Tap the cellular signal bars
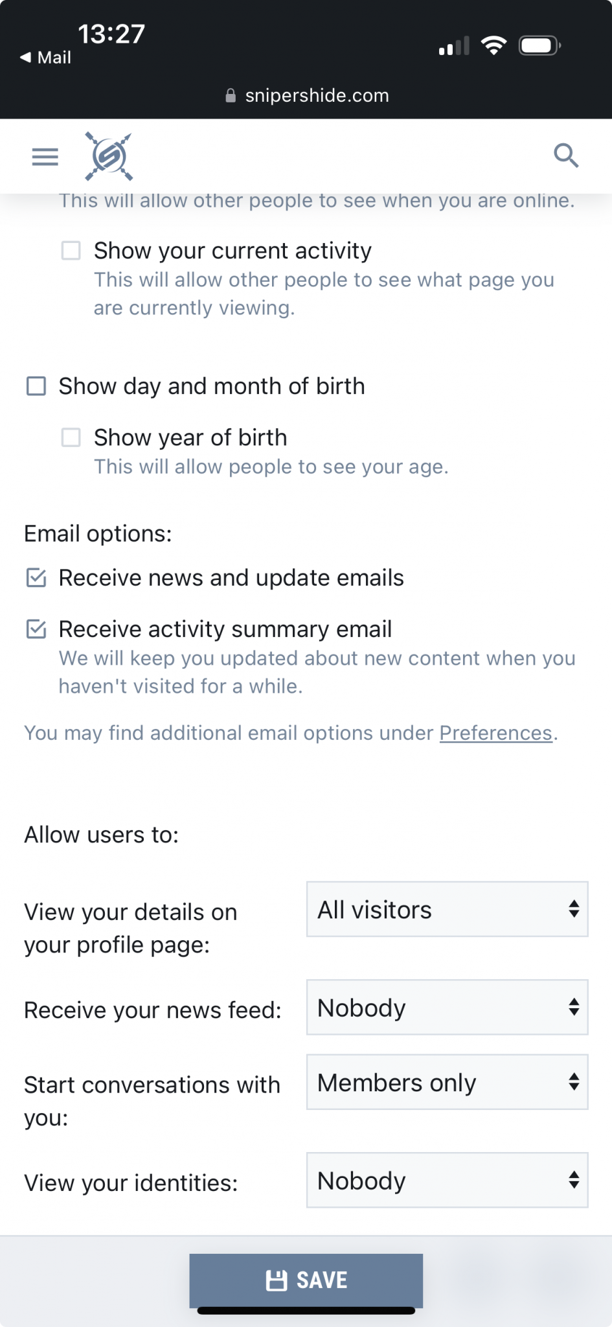This screenshot has height=1327, width=612. pyautogui.click(x=454, y=46)
